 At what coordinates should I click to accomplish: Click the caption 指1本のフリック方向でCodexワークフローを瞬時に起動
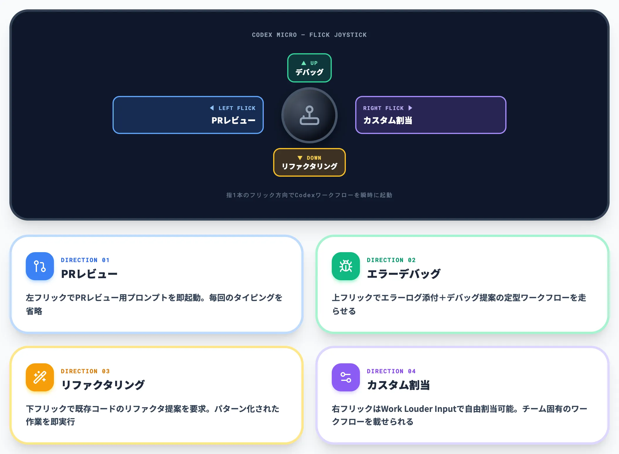point(309,195)
